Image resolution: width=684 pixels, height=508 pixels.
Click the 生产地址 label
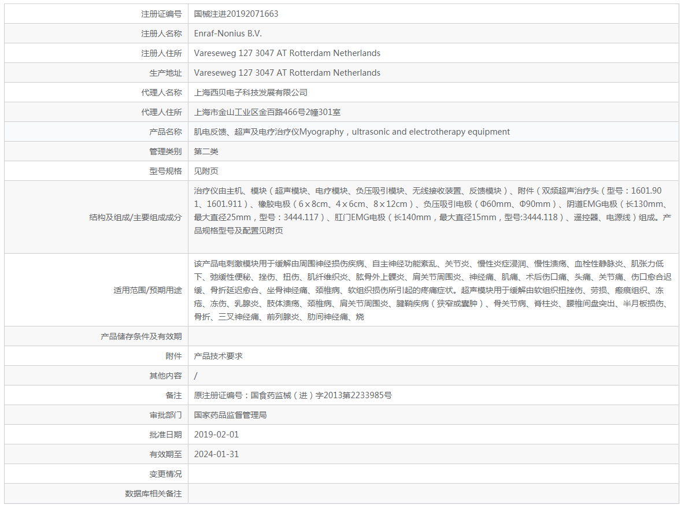click(165, 73)
